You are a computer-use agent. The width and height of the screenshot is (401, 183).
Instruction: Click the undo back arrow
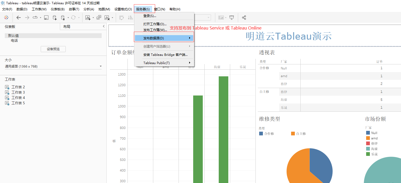[x=19, y=18]
